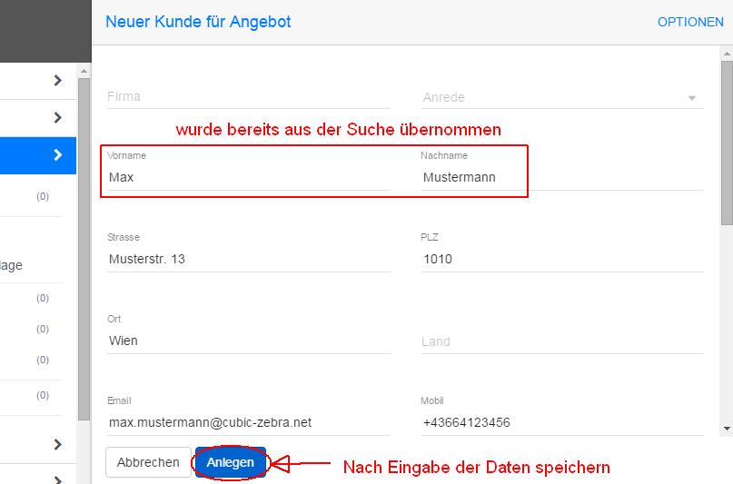Expand the topmost chevron in left sidebar

57,80
